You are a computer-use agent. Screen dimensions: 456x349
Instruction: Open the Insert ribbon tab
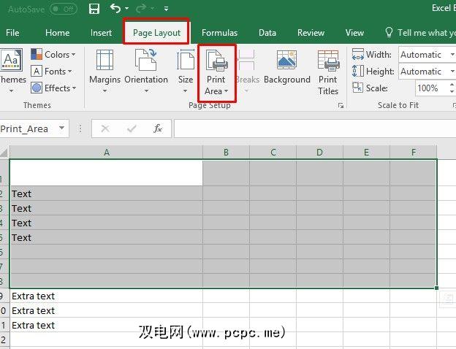pyautogui.click(x=101, y=33)
